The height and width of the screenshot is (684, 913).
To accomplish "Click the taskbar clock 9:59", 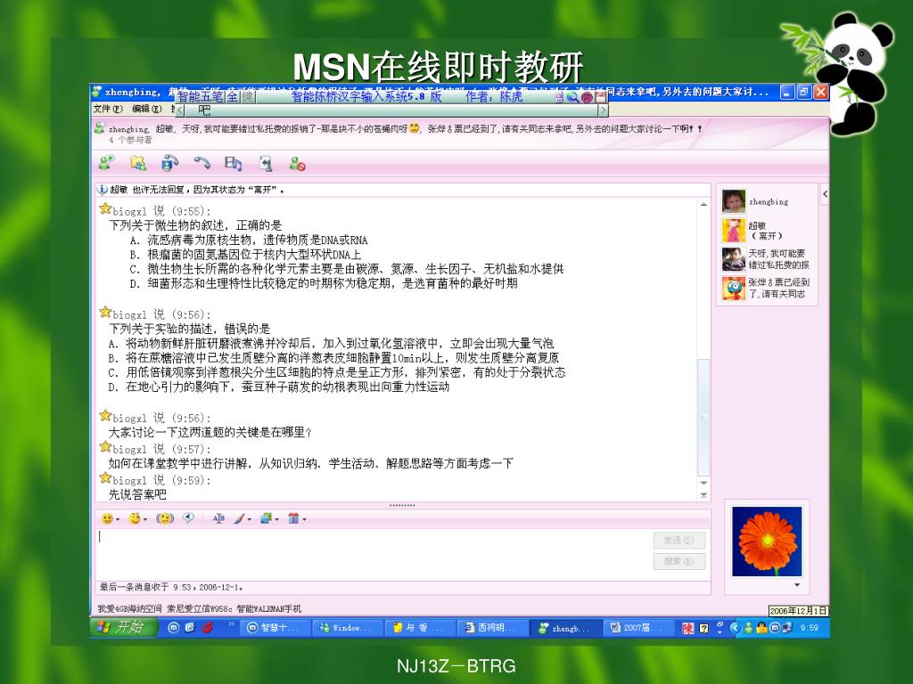I will click(x=810, y=628).
